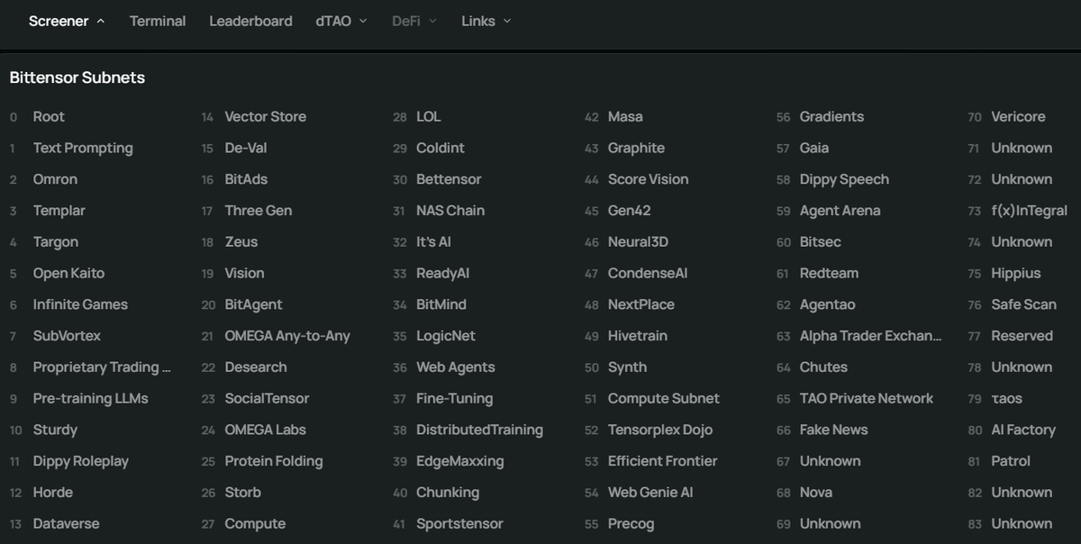
Task: Click the Bettensor subnet entry
Action: tap(449, 179)
